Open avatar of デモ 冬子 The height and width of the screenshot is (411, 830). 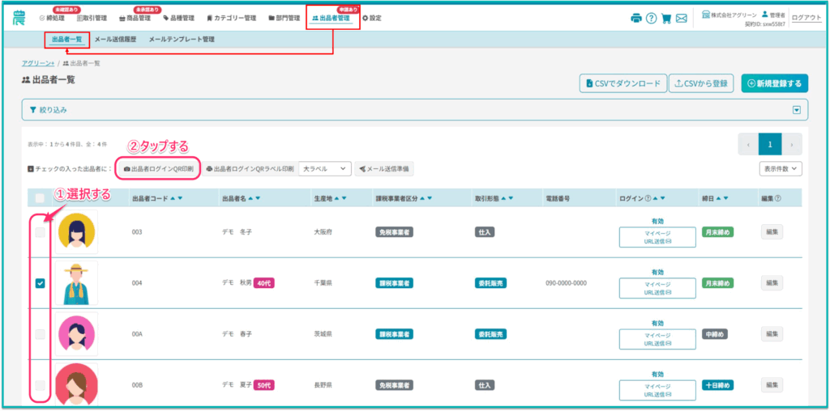pyautogui.click(x=77, y=232)
